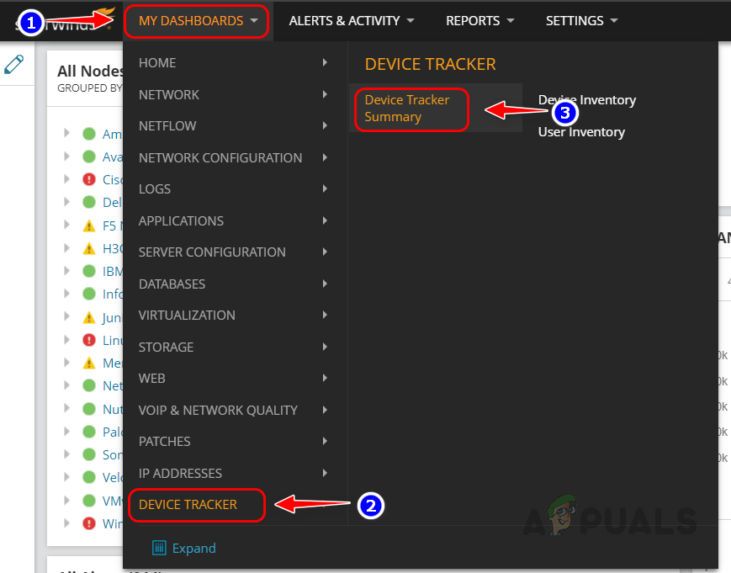Click the green status icon beside IBM
Screen dimensions: 731x573
tap(89, 271)
